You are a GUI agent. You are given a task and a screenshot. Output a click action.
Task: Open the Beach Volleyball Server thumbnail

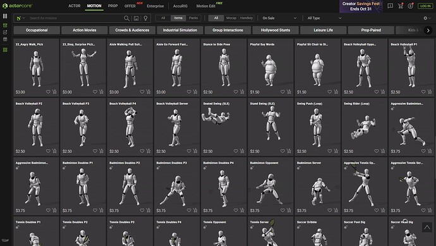(177, 127)
